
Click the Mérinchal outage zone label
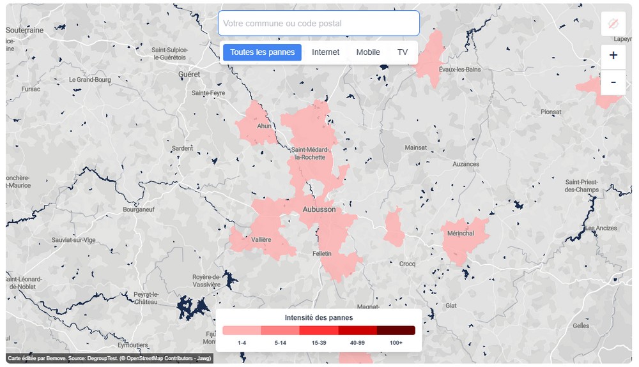(x=461, y=233)
